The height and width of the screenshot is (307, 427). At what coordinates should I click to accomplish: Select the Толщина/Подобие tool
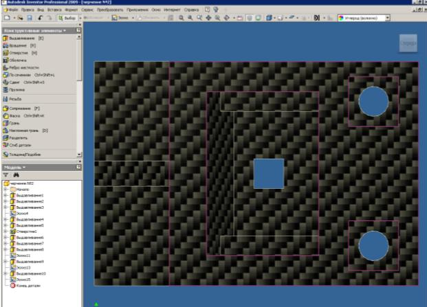click(22, 155)
